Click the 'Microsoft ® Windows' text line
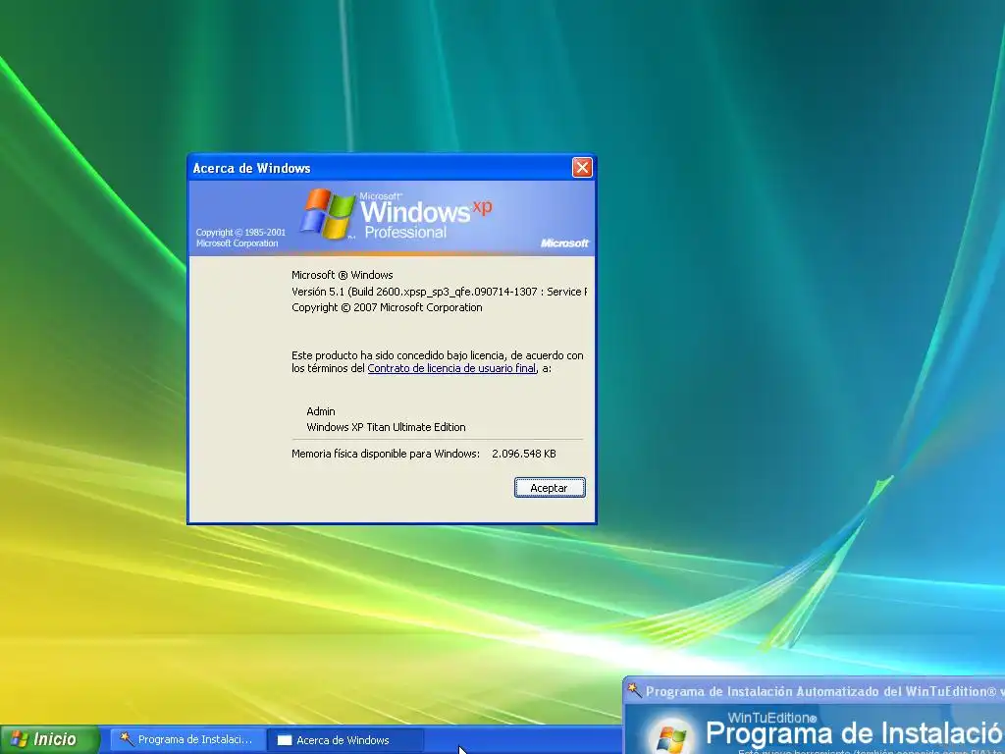The height and width of the screenshot is (754, 1005). pos(343,275)
